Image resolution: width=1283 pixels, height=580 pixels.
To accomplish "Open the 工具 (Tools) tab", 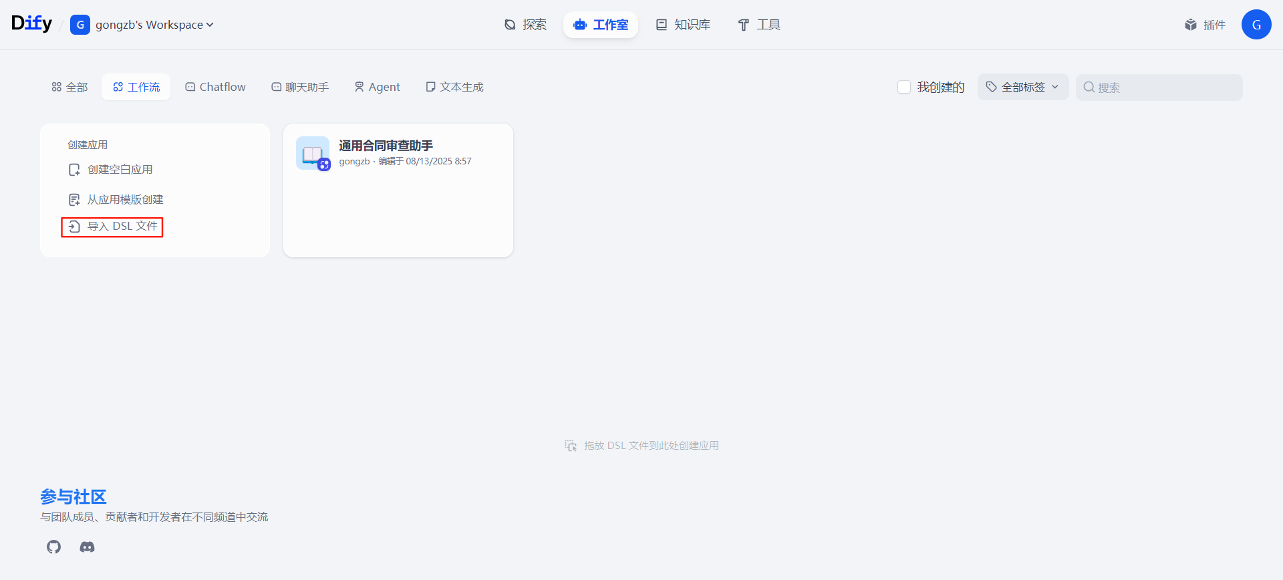I will tap(758, 25).
